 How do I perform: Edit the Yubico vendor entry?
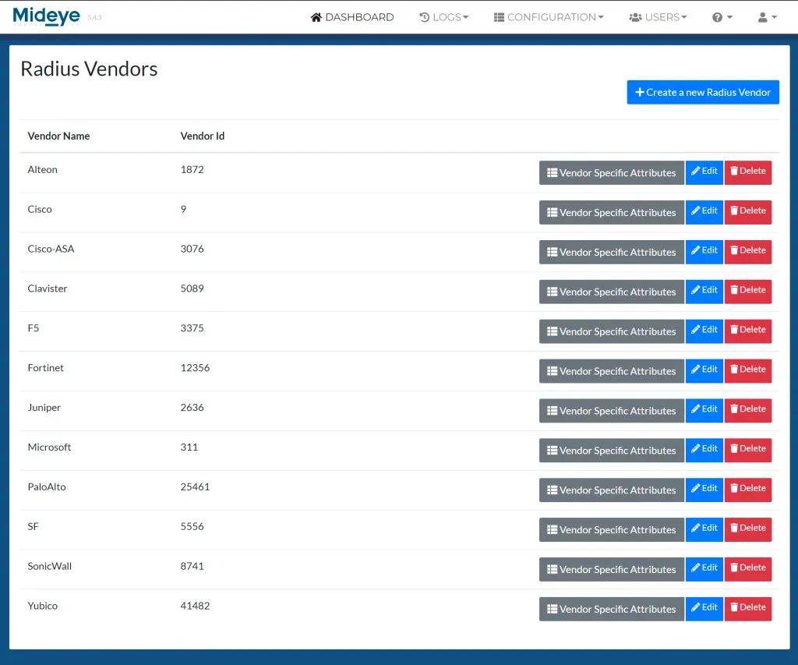pos(704,608)
